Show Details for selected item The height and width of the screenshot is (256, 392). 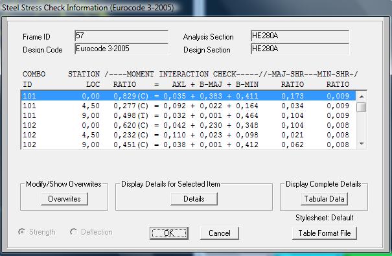point(194,199)
